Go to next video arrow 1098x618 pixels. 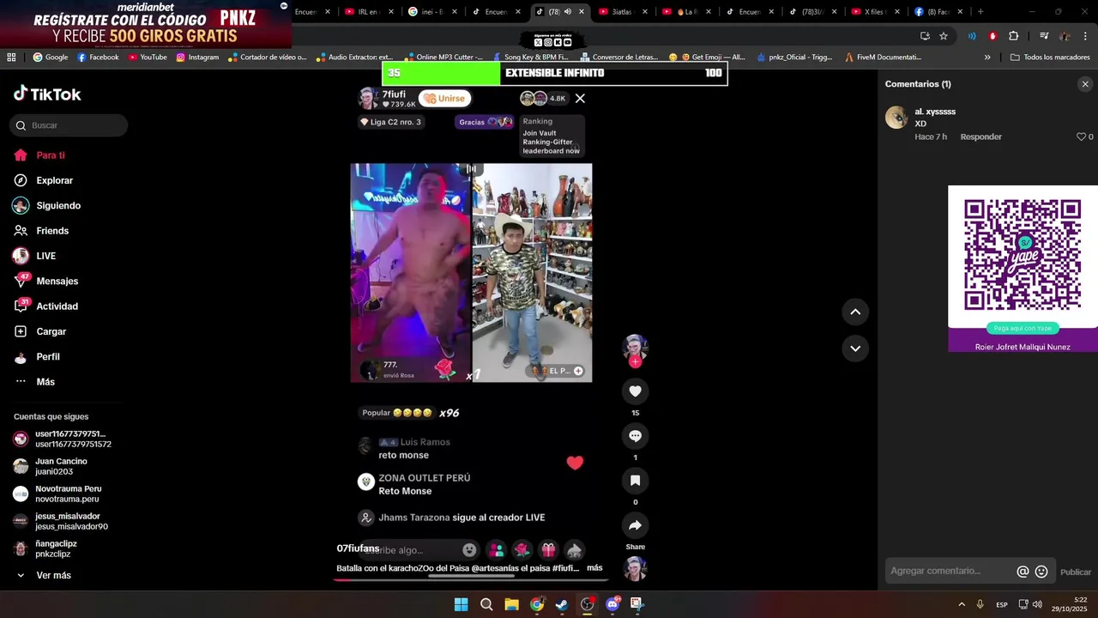(855, 348)
